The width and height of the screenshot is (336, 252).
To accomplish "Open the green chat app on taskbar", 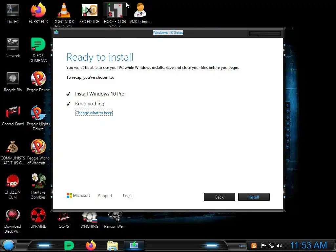I will (69, 245).
